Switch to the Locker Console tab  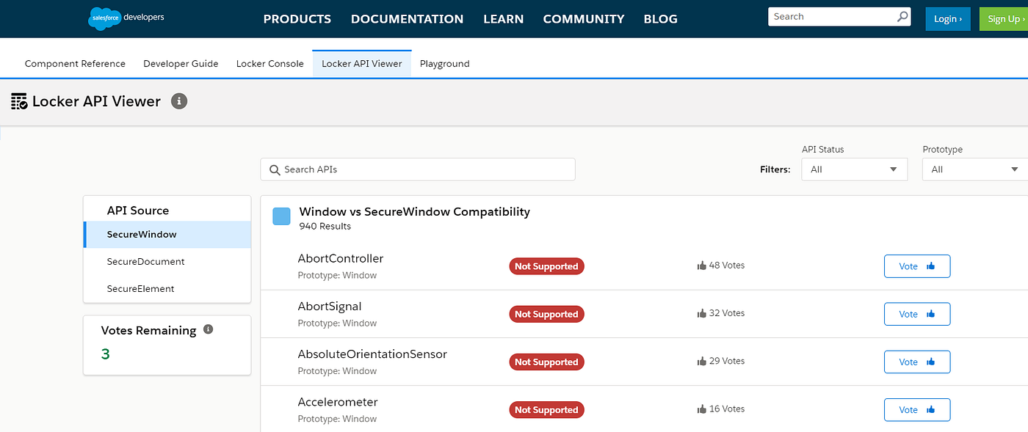click(269, 64)
